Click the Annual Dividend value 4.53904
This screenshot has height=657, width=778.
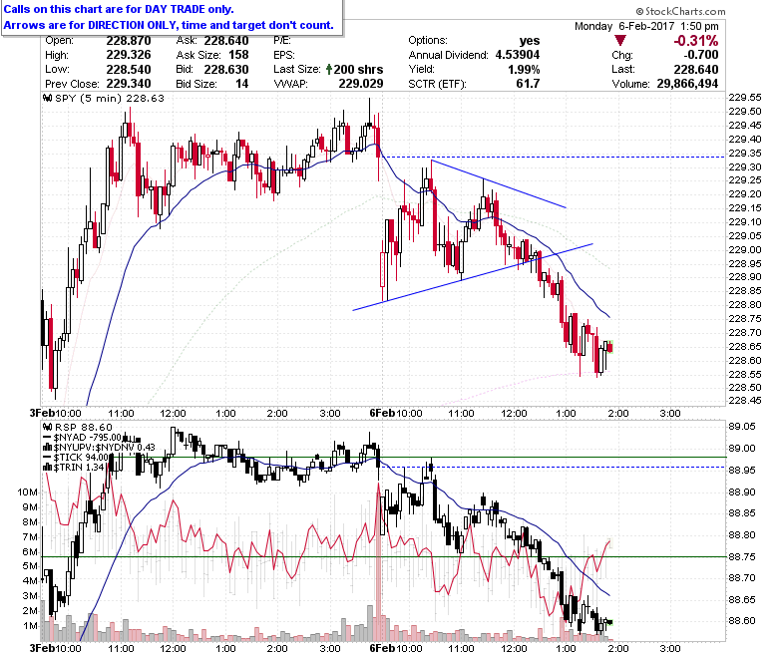[x=518, y=55]
